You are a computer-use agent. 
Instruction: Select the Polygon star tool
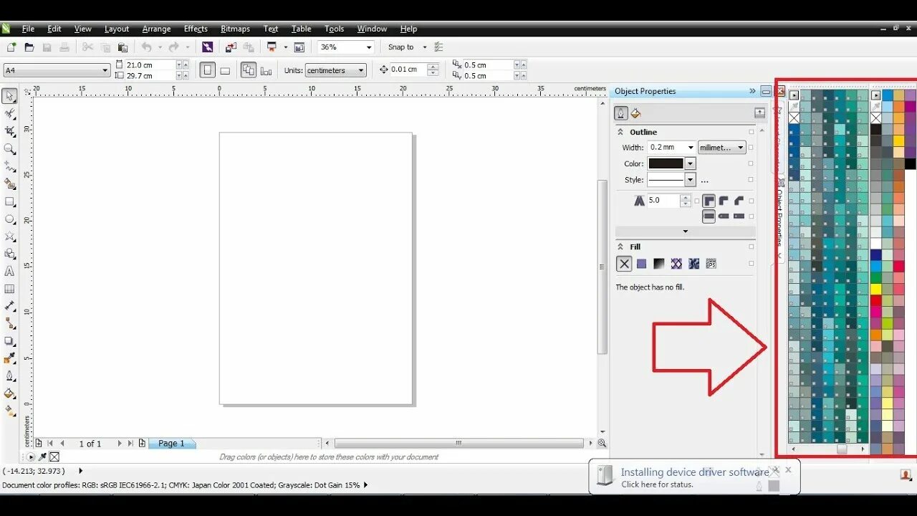coord(10,236)
